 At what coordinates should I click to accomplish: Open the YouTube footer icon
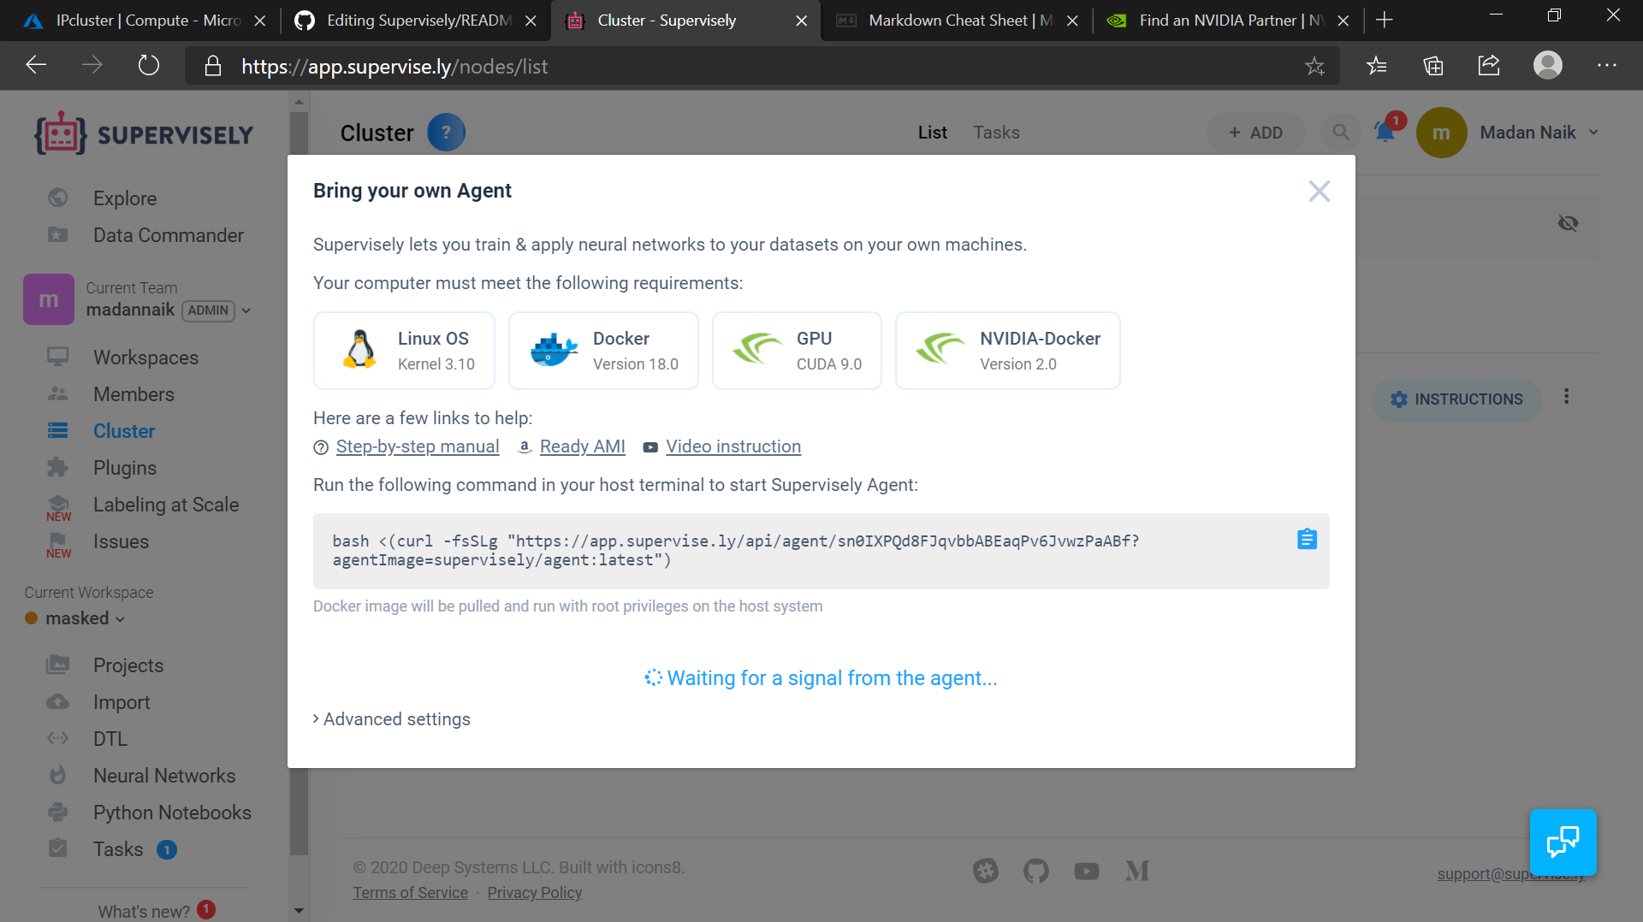point(1086,871)
